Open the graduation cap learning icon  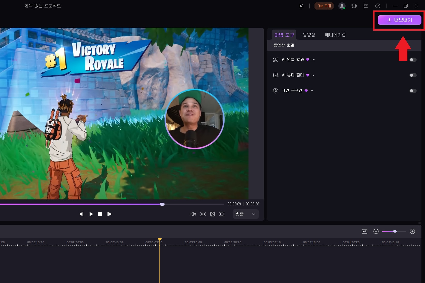[x=354, y=6]
